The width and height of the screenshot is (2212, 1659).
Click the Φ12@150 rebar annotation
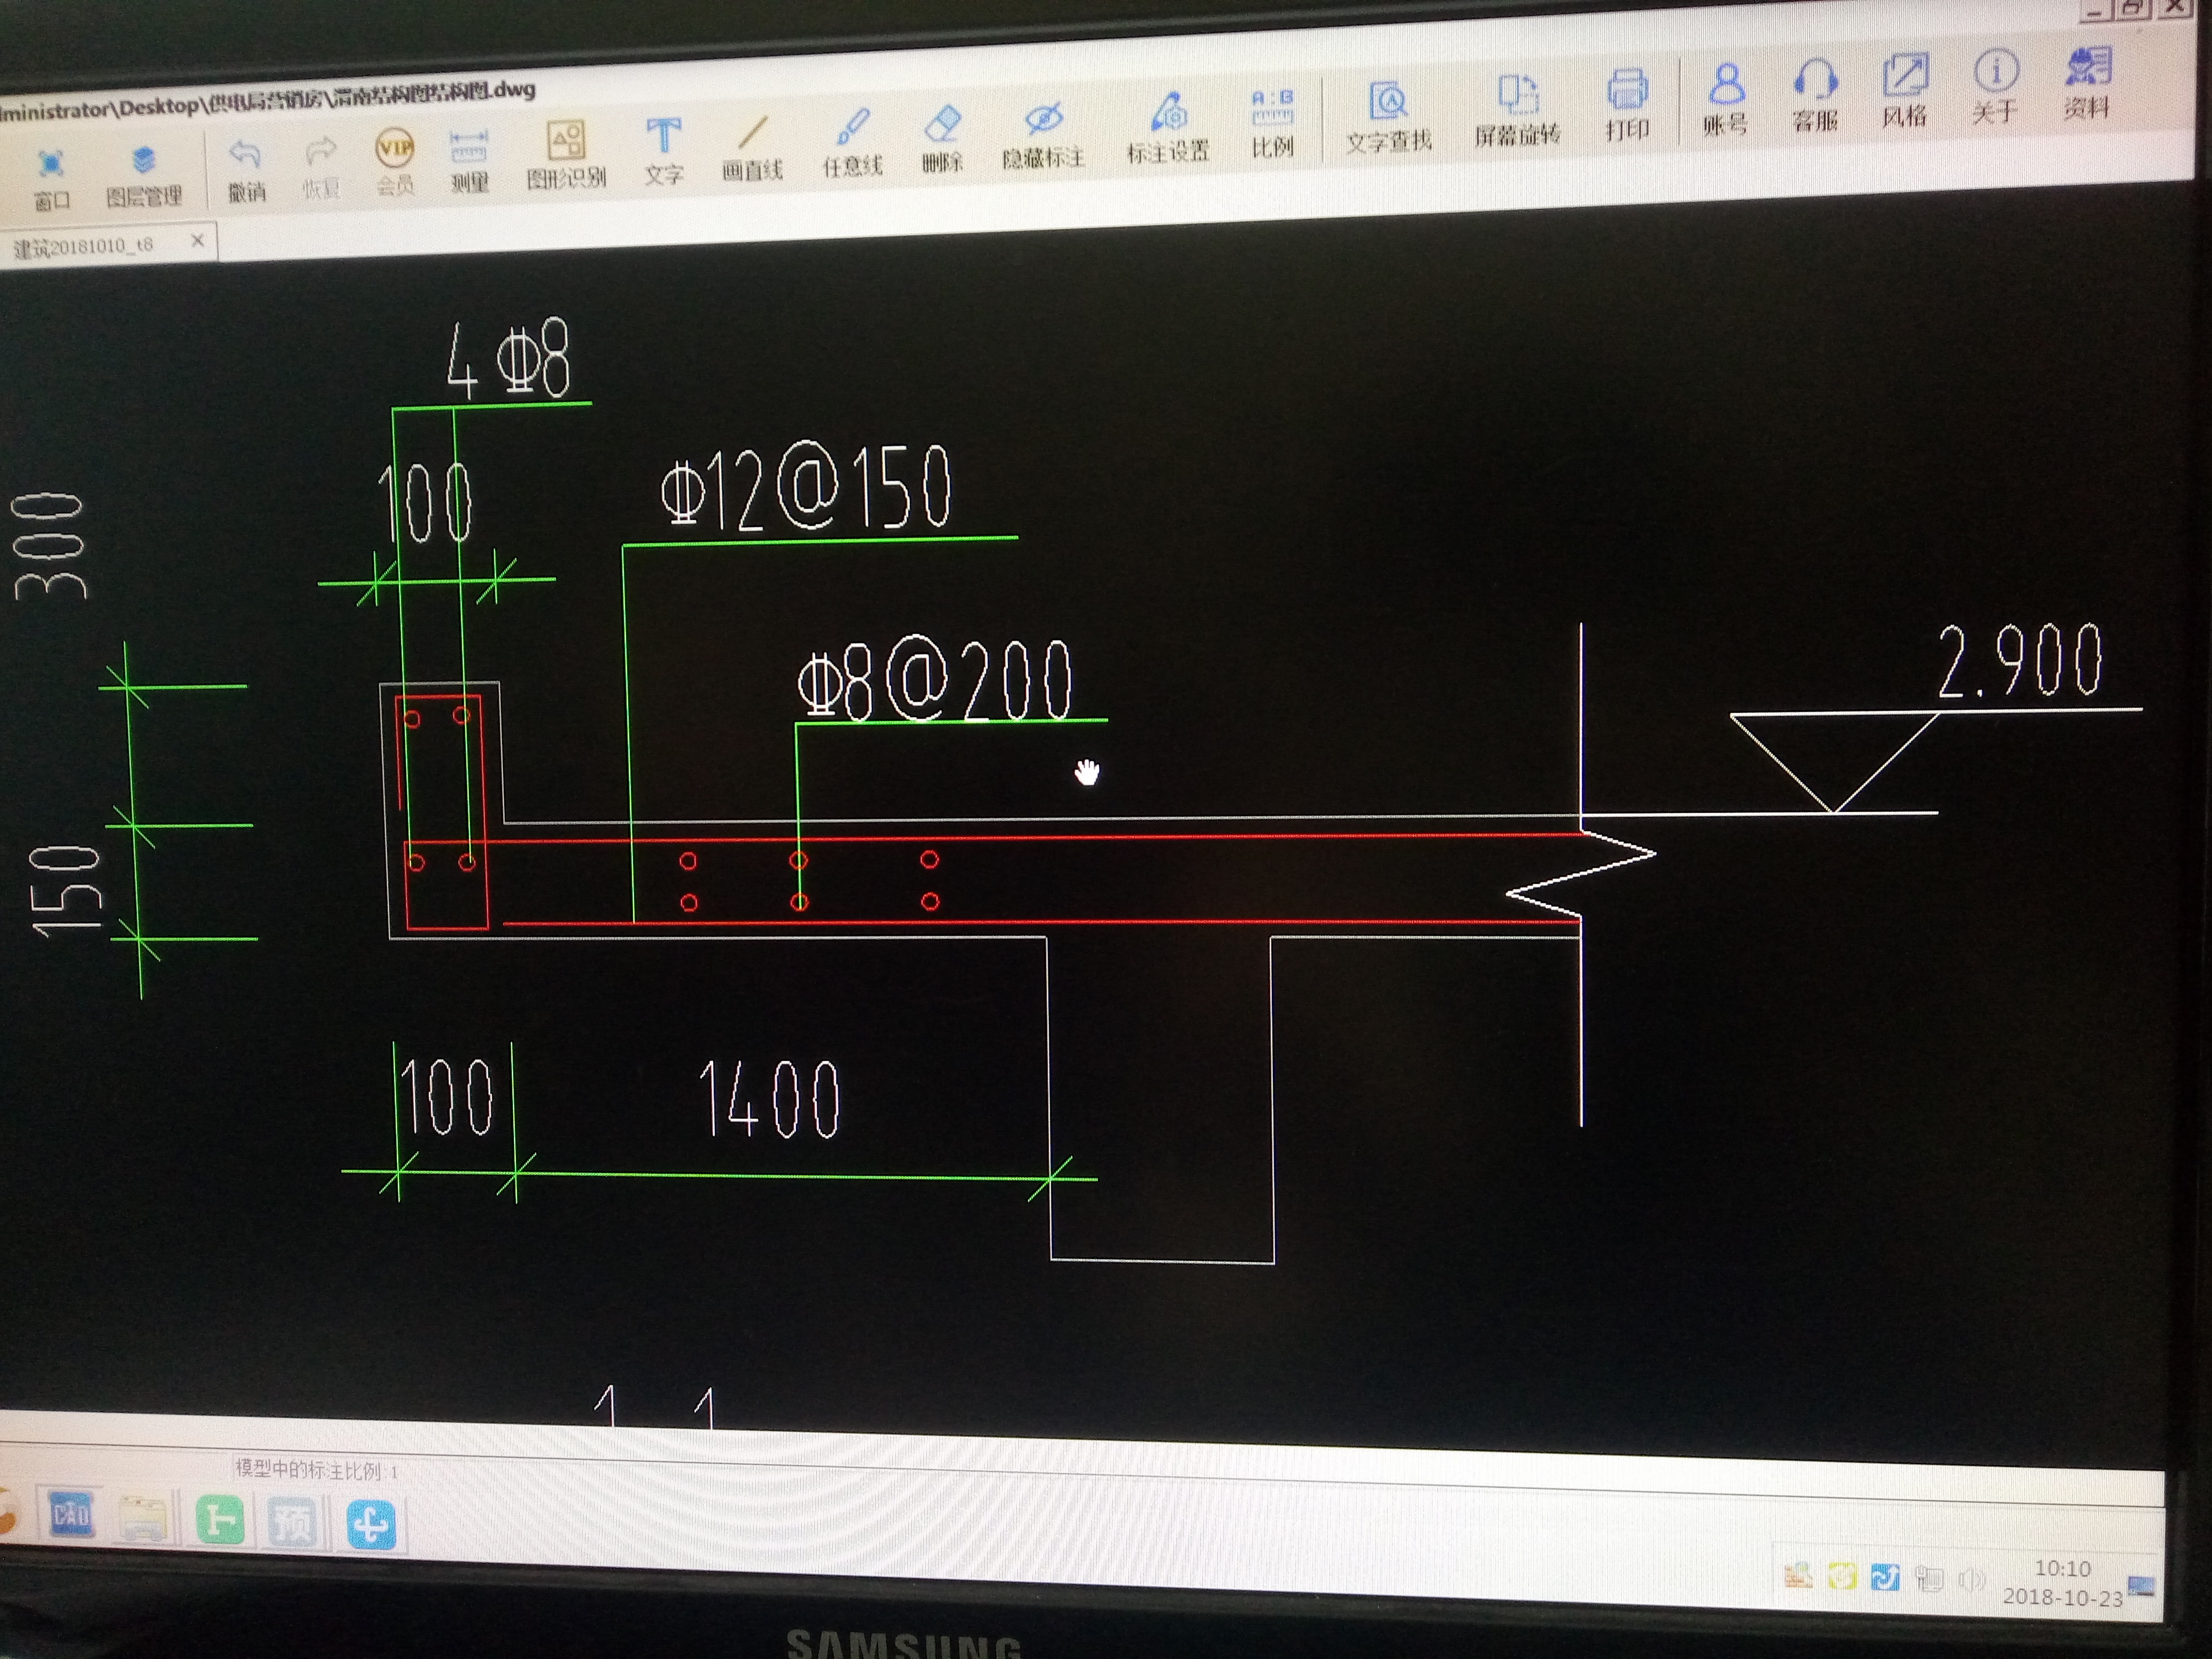806,487
